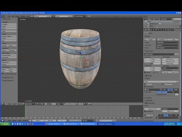This screenshot has height=137, width=182.
Task: Open the PNG file format dropdown
Action: pos(152,89)
